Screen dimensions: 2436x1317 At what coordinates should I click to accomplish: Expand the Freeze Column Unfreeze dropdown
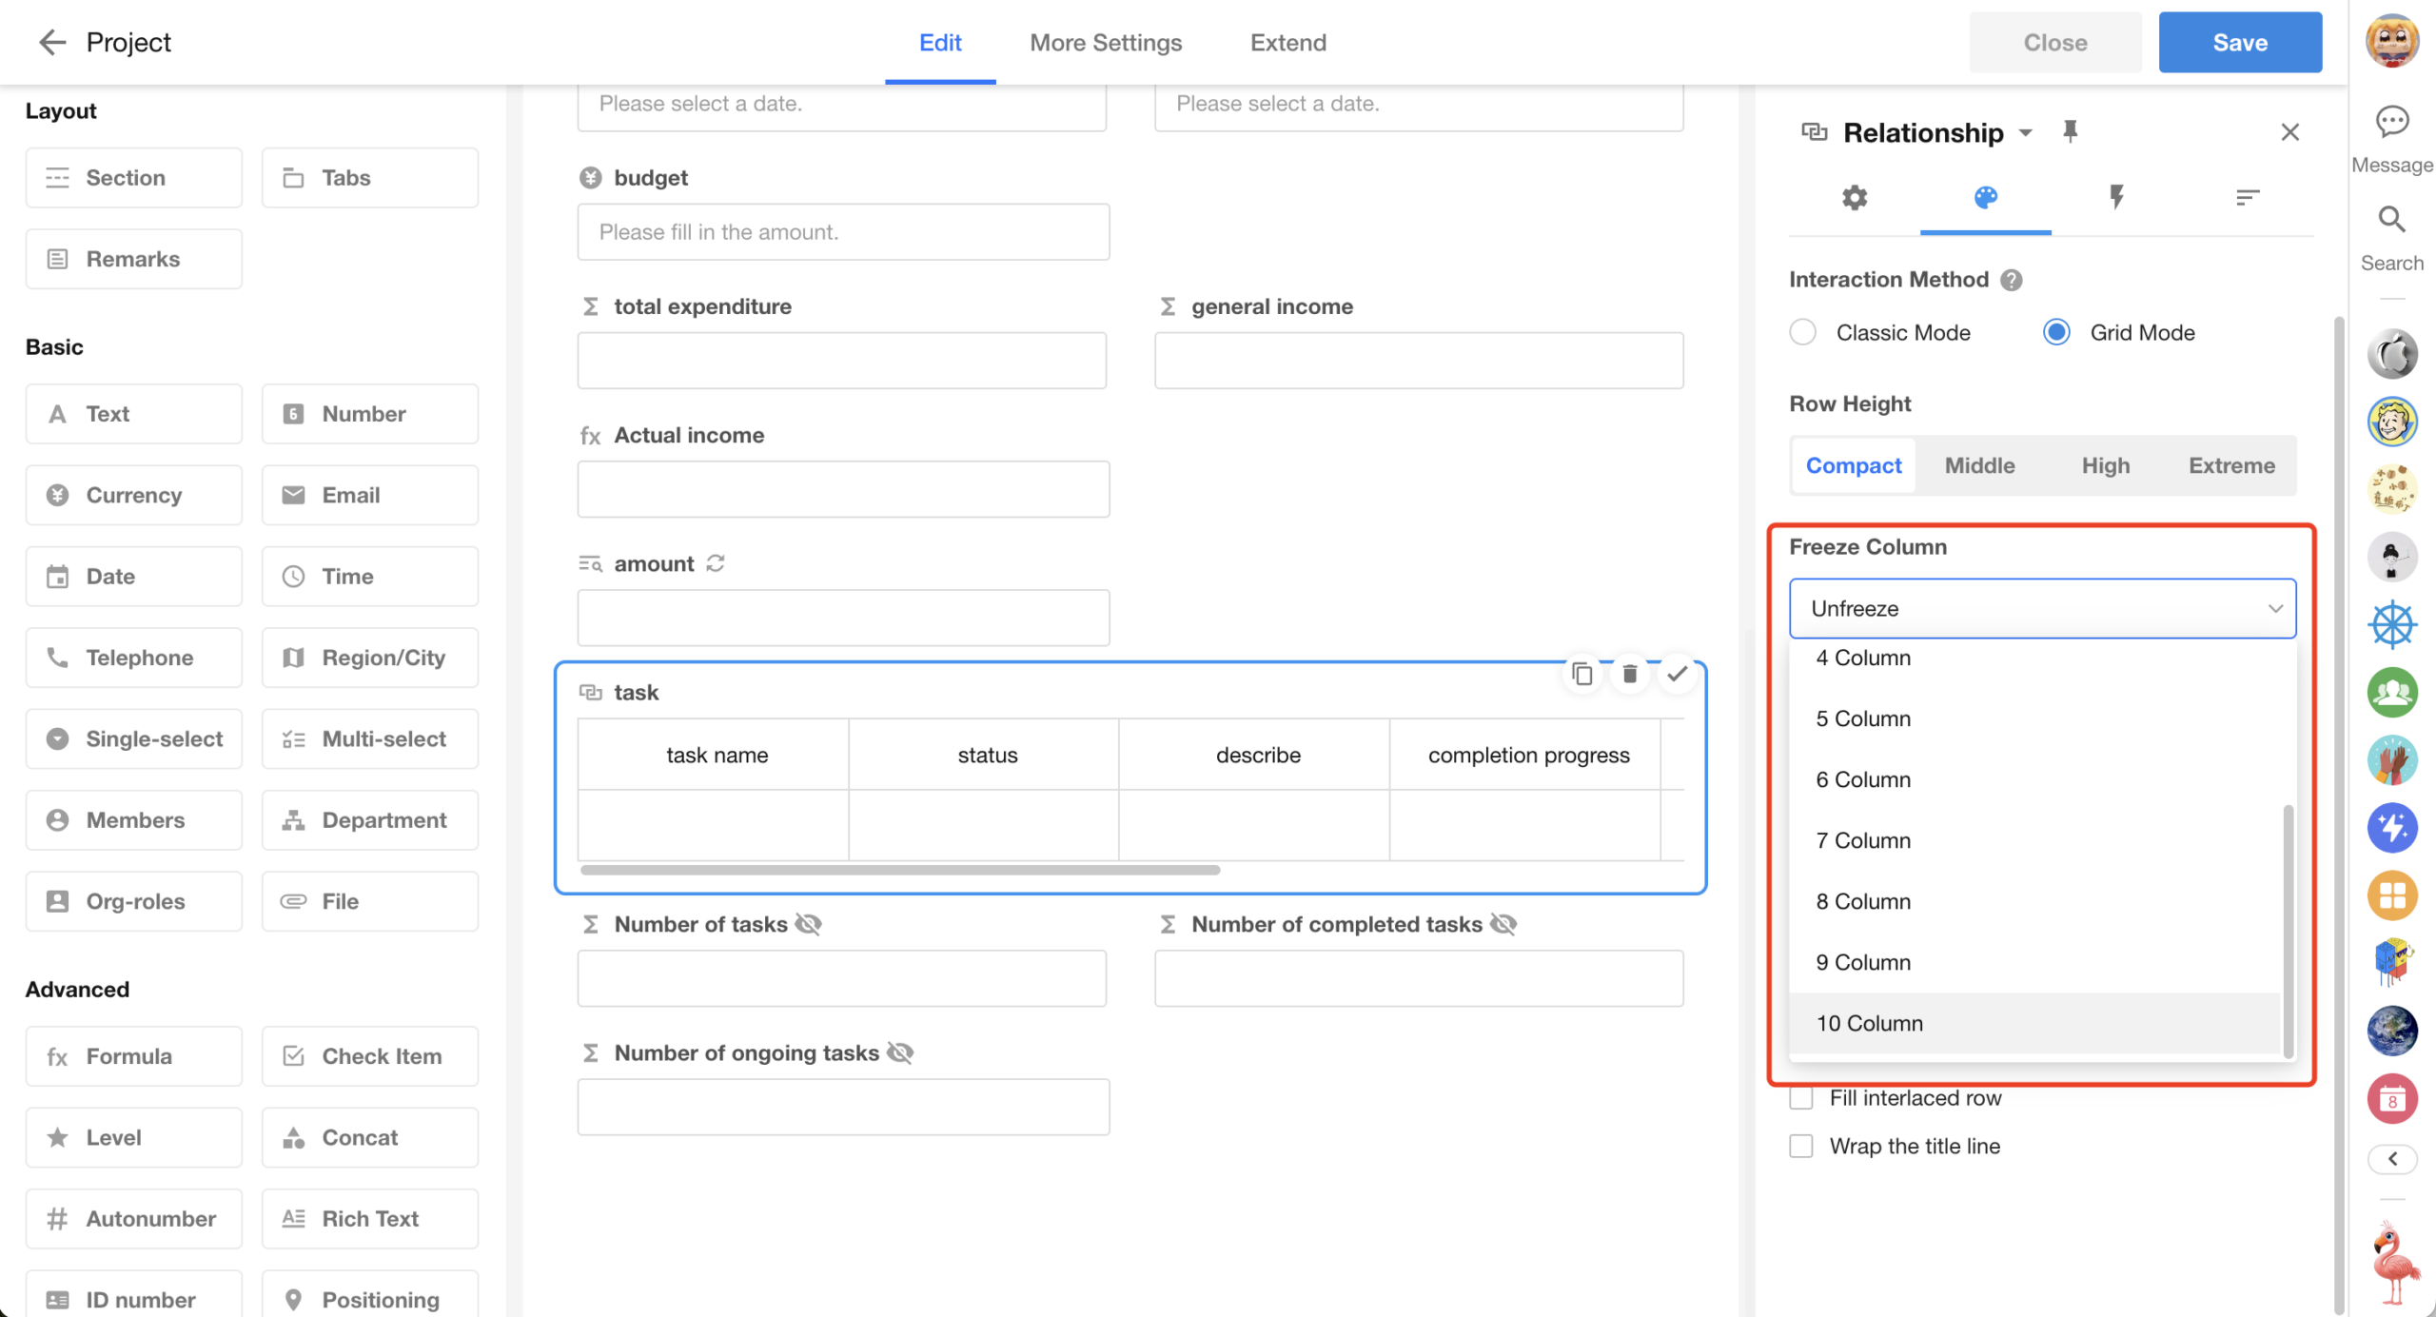click(2042, 608)
